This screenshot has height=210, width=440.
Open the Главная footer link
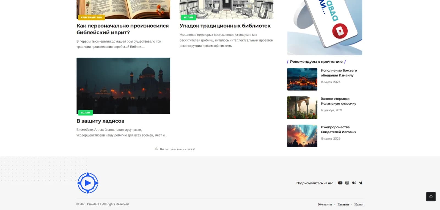pos(343,205)
